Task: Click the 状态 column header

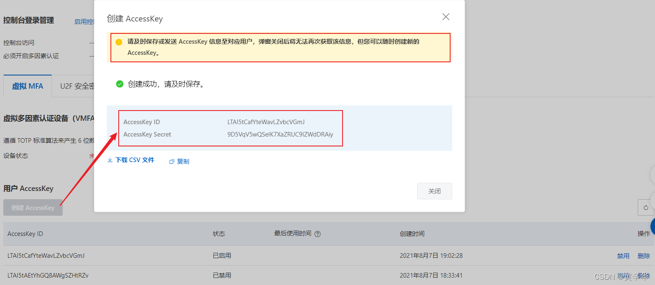Action: (x=219, y=234)
